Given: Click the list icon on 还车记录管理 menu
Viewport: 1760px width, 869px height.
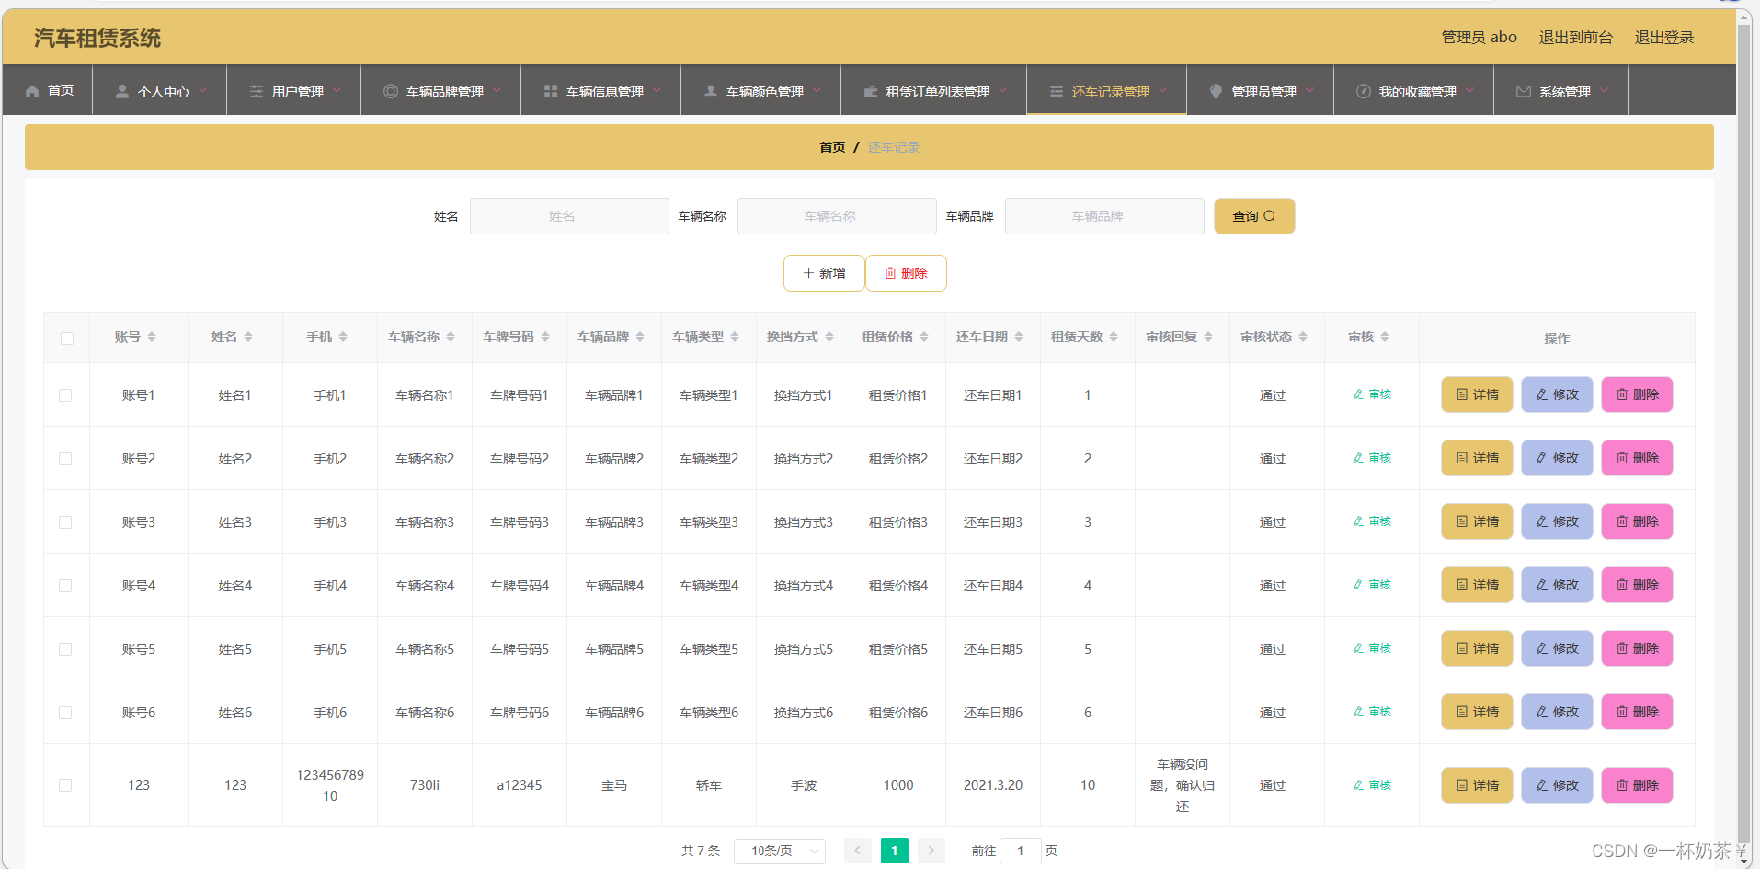Looking at the screenshot, I should (x=1057, y=92).
